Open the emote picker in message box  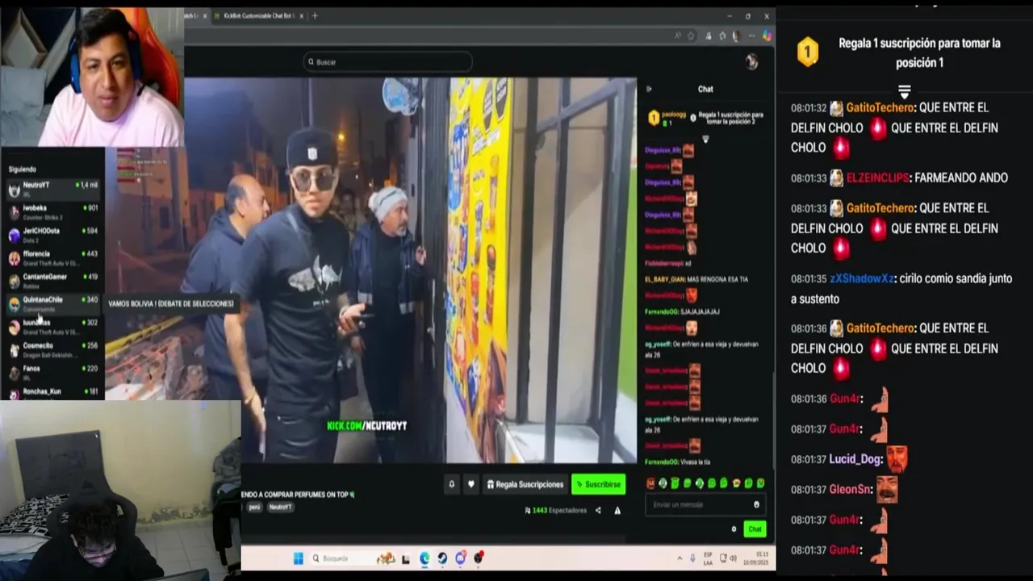[x=756, y=504]
